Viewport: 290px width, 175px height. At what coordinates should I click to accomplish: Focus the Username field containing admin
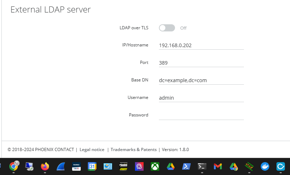[201, 97]
